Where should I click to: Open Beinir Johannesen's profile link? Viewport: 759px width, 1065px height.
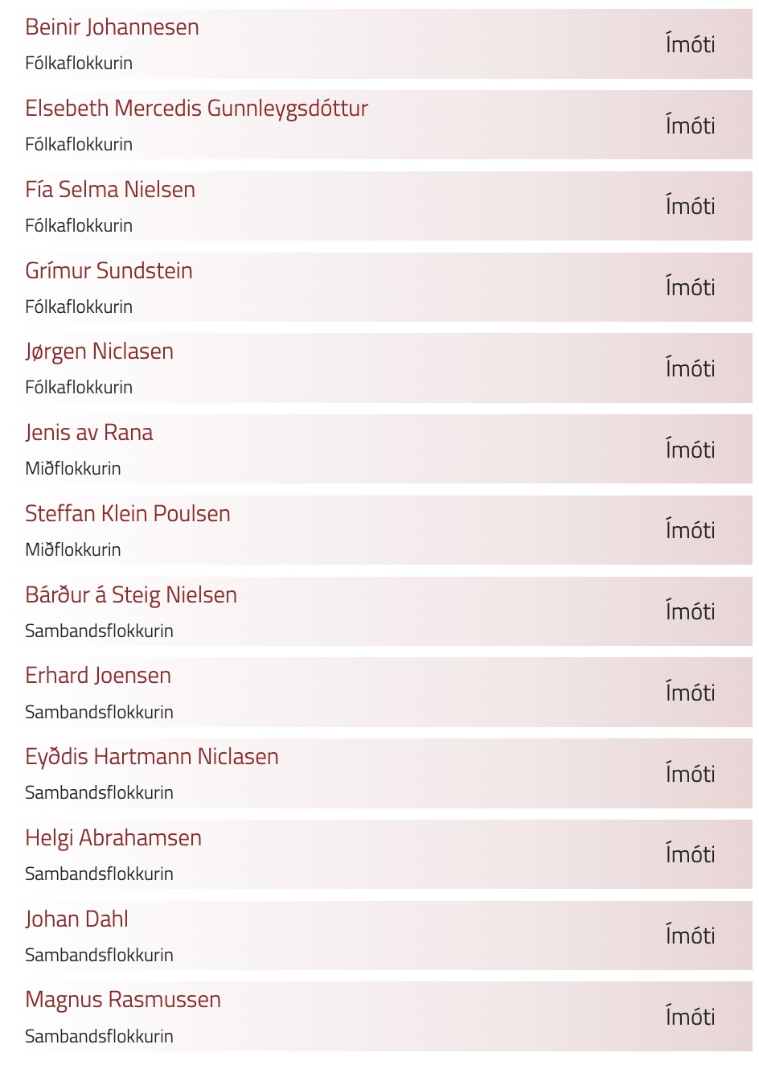tap(112, 27)
